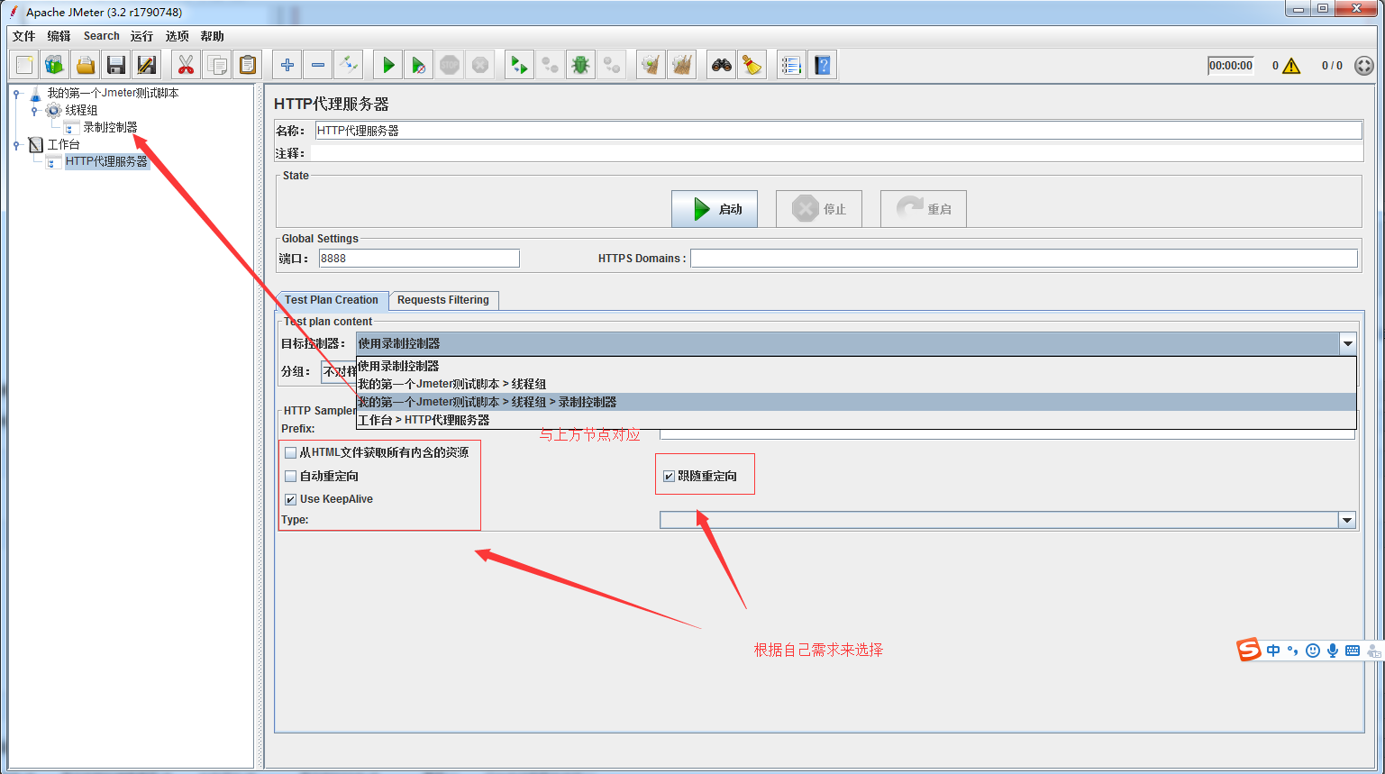This screenshot has height=774, width=1385.
Task: Open the templates icon
Action: [55, 65]
